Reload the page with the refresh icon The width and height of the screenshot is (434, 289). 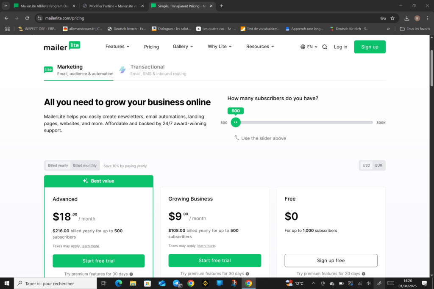27,18
